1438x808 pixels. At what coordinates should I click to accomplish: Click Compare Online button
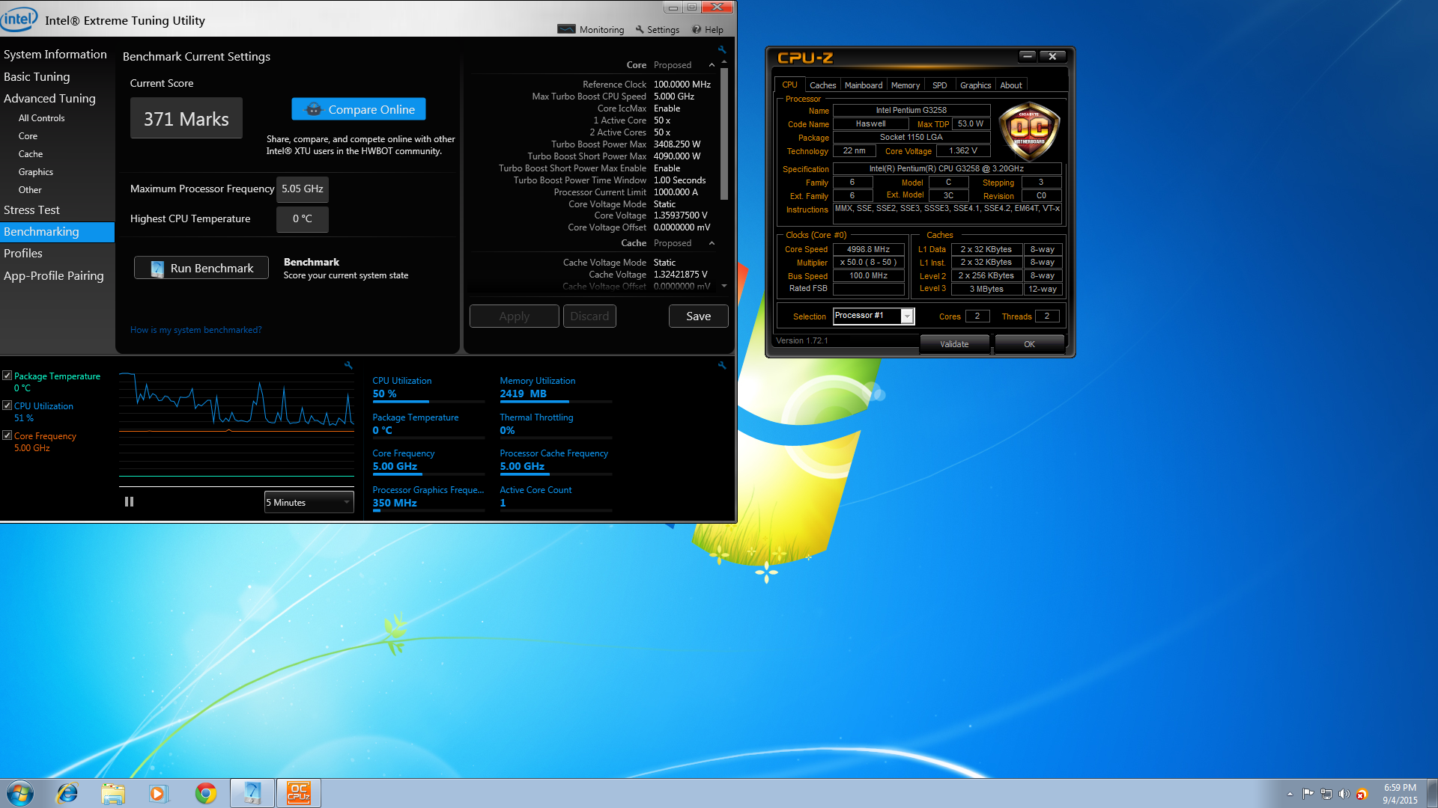click(x=359, y=109)
